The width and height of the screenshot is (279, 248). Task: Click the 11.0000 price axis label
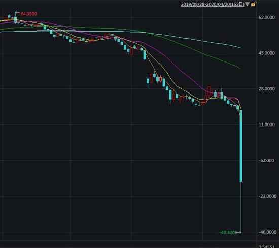[x=266, y=125]
